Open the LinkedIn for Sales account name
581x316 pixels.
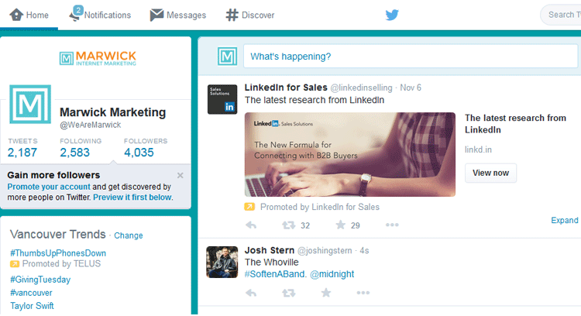pos(286,88)
